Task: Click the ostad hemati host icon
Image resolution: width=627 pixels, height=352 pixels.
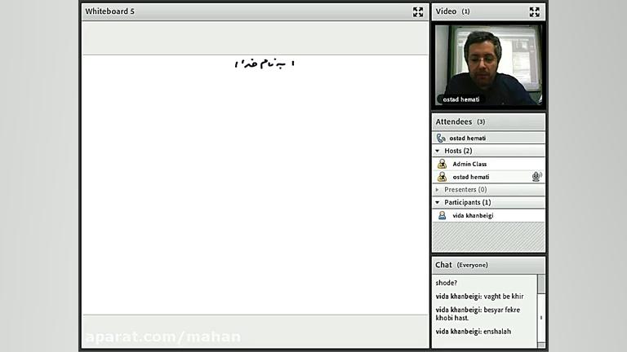Action: 442,177
